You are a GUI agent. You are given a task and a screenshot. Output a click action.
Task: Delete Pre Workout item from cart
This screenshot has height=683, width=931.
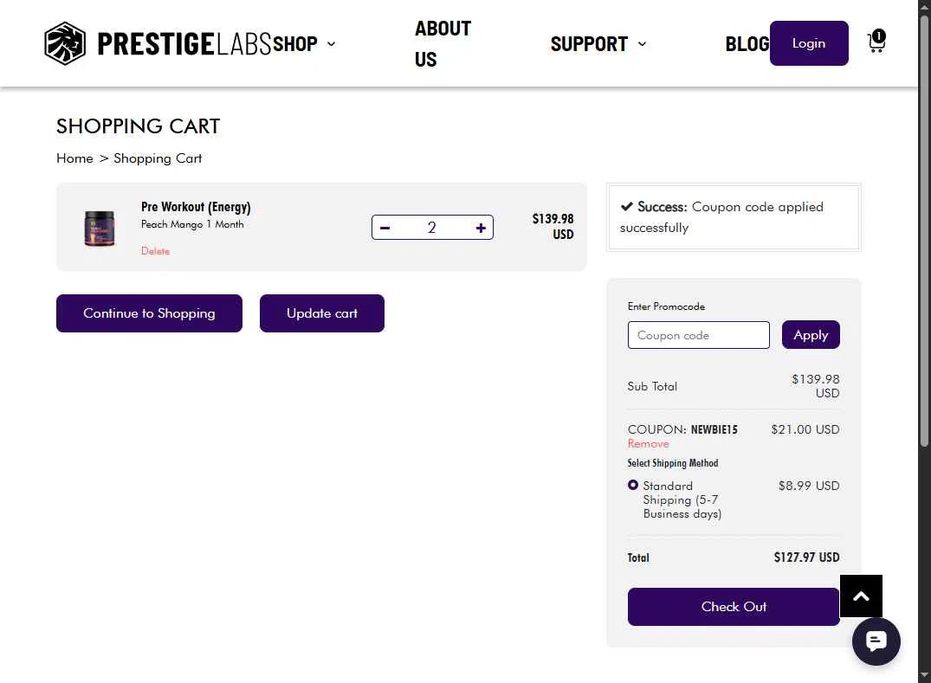coord(155,251)
